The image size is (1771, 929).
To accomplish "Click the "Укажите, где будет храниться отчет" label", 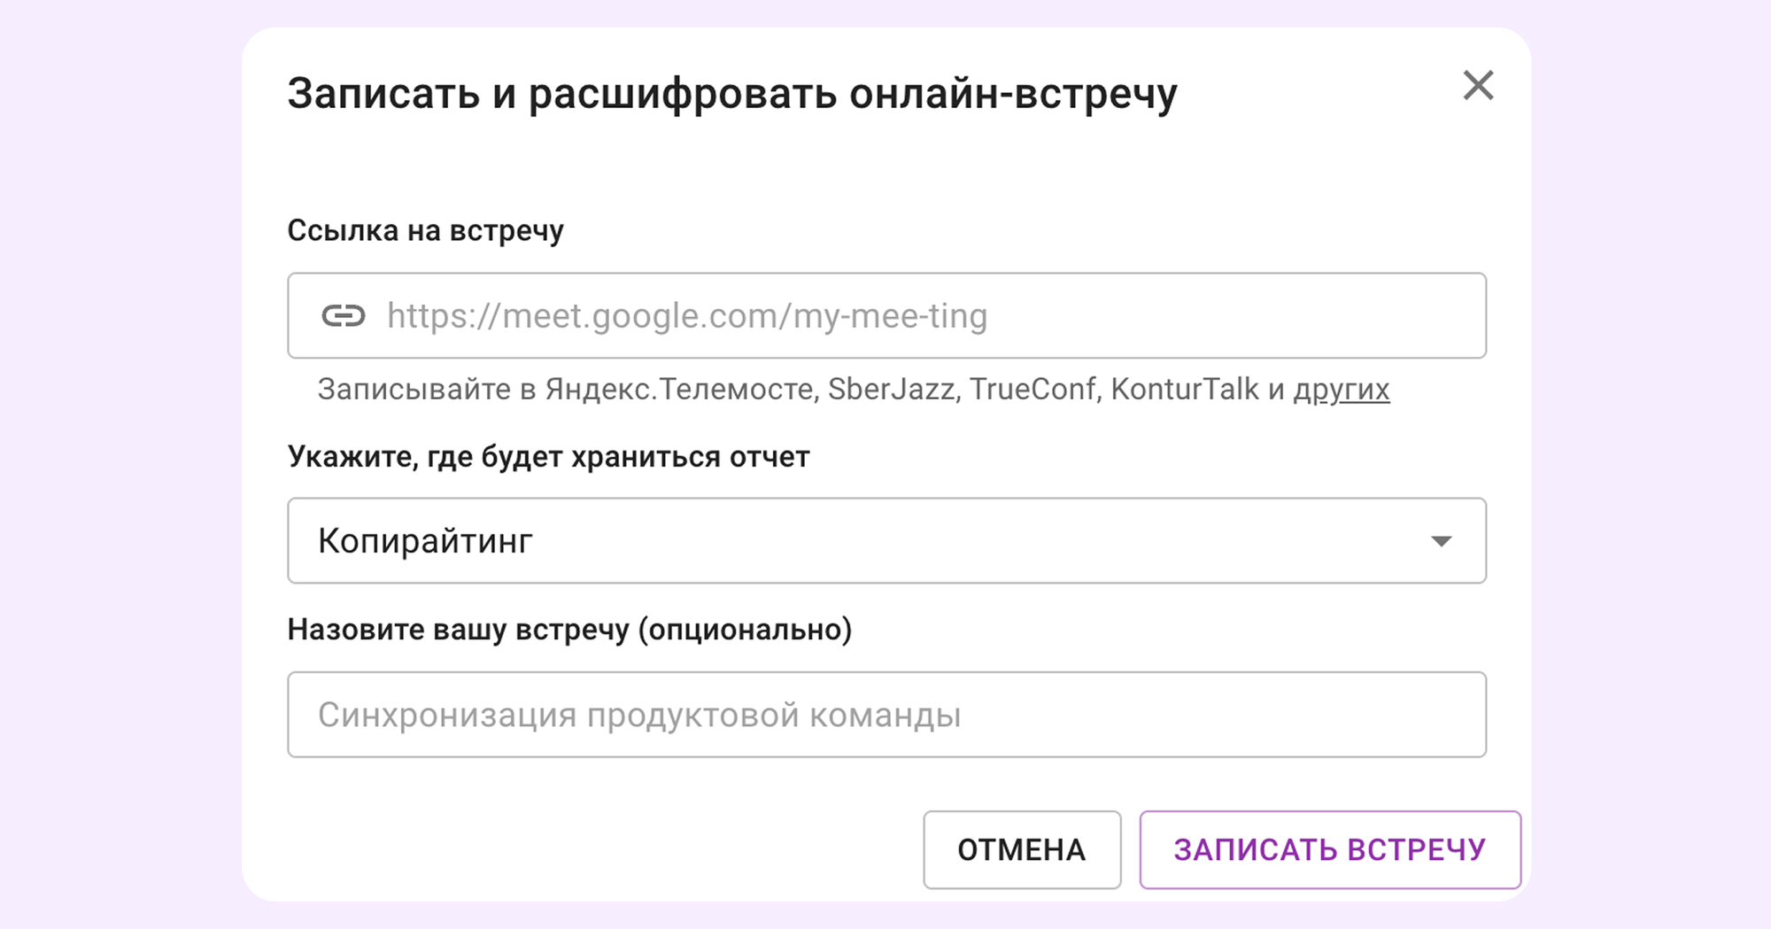I will pos(548,457).
